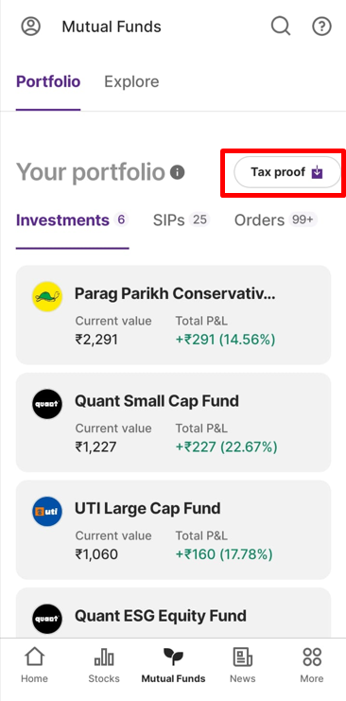The image size is (346, 701).
Task: Open Quant ESG Equity Fund card
Action: click(x=173, y=613)
